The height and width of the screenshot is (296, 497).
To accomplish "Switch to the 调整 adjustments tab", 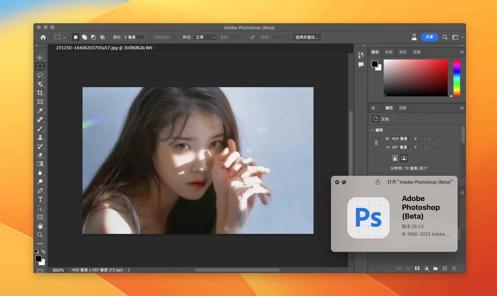I will pyautogui.click(x=403, y=108).
